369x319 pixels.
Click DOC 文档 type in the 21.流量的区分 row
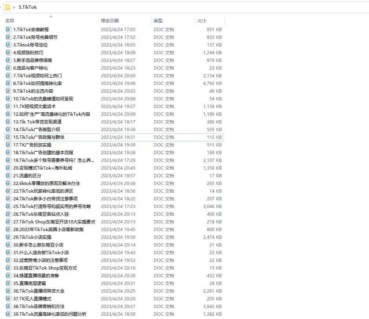(164, 176)
